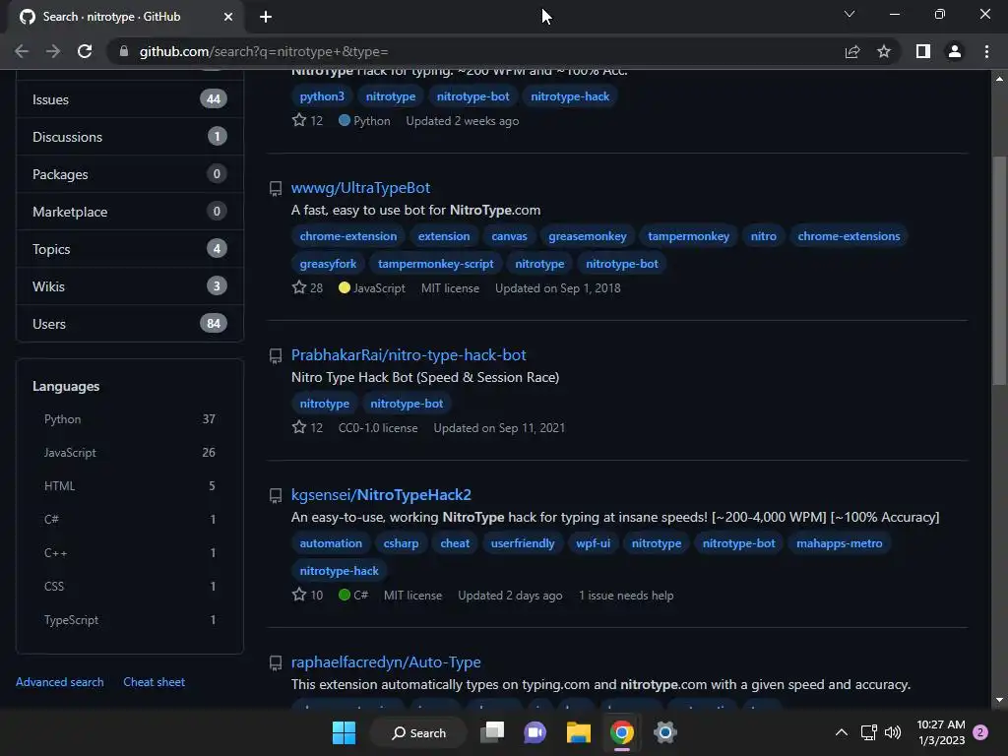Click repo icon beside kgsensei/NitroTypeHack2
Viewport: 1008px width, 756px height.
(276, 496)
